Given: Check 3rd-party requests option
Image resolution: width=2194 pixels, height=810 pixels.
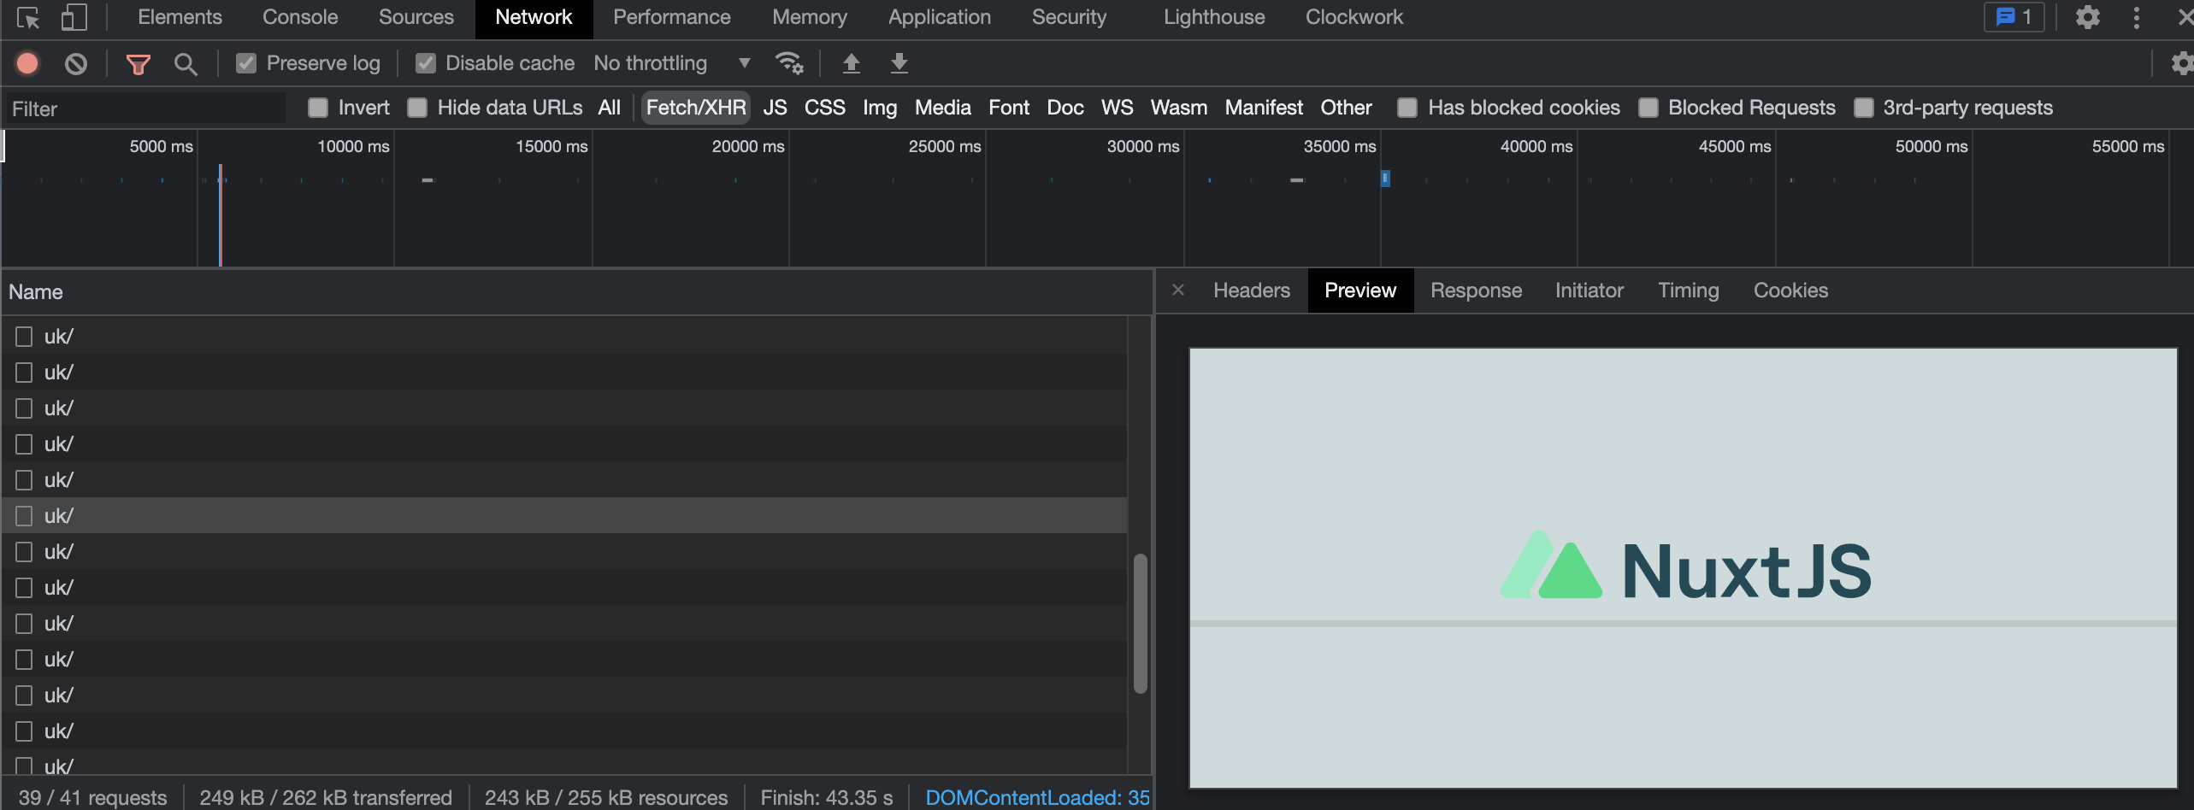Looking at the screenshot, I should point(1864,108).
